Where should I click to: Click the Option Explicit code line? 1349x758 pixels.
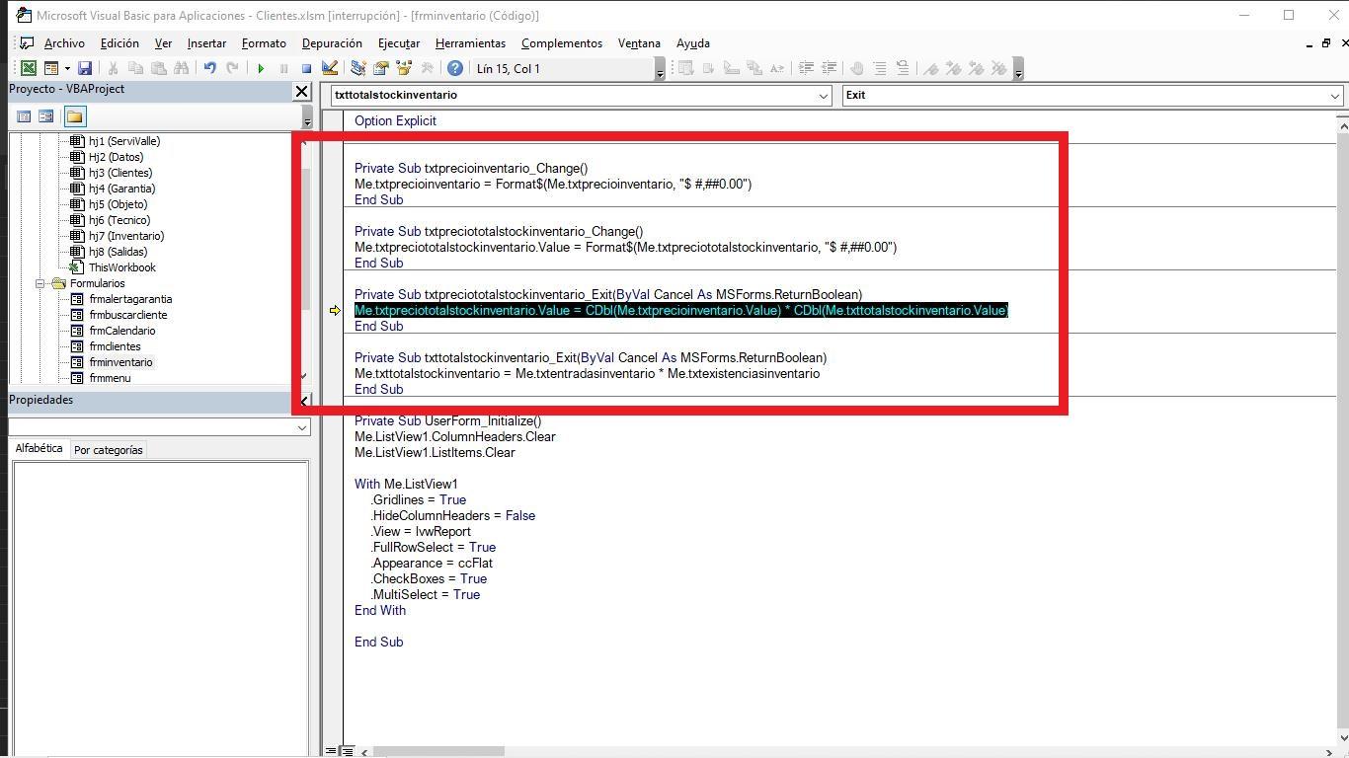[x=395, y=120]
